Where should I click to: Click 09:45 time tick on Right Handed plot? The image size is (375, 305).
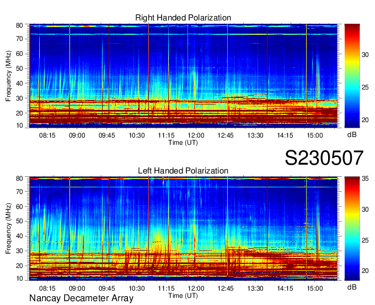coord(107,135)
